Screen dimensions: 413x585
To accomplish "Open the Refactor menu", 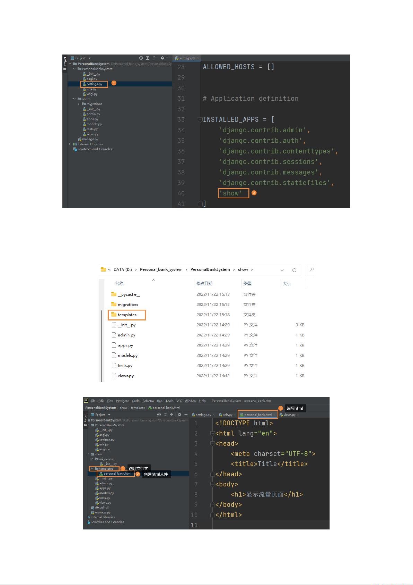I will click(148, 401).
